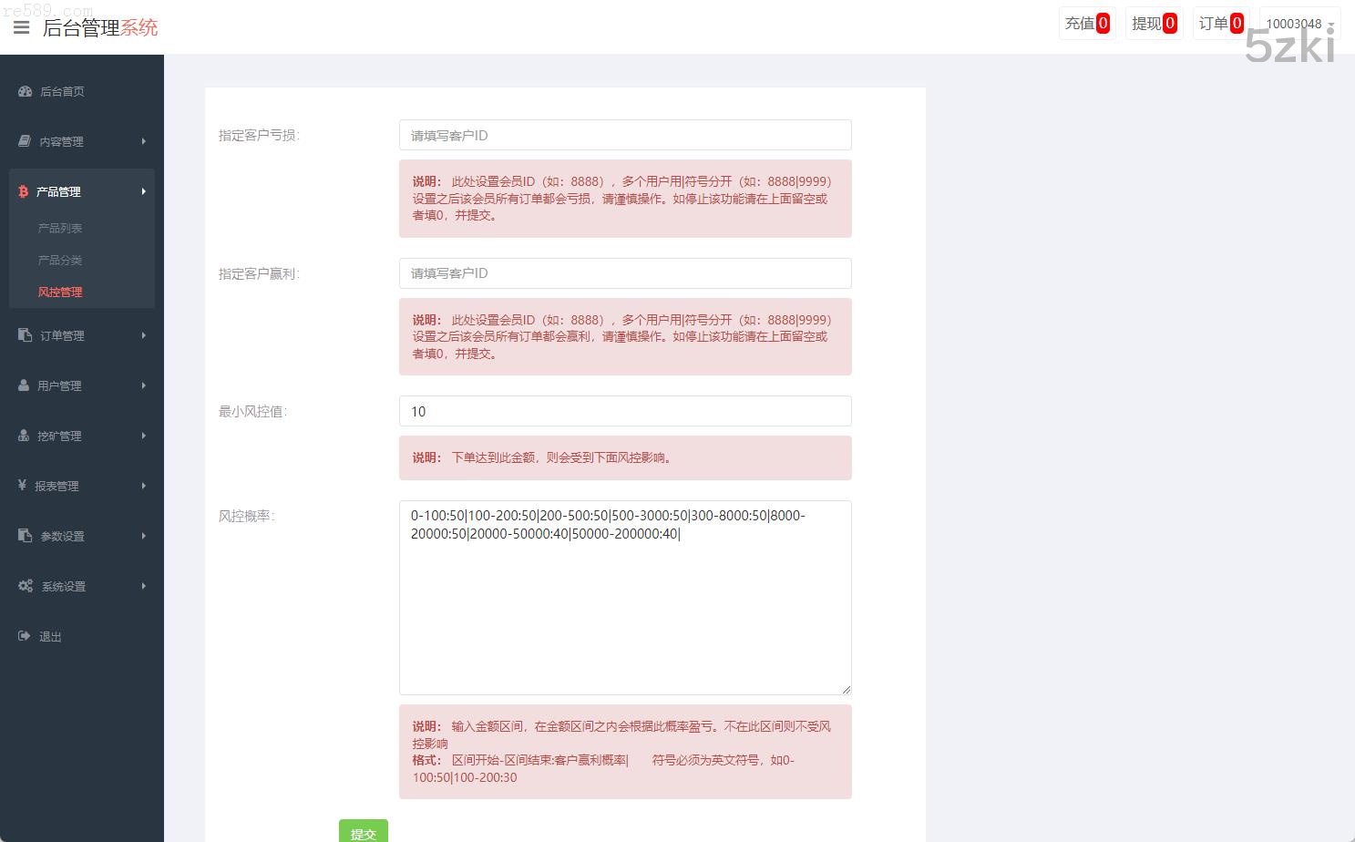Click the hamburger menu icon
Image resolution: width=1355 pixels, height=842 pixels.
(21, 27)
